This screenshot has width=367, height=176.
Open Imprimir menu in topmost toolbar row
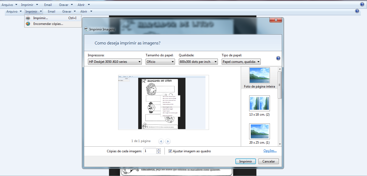(29, 5)
